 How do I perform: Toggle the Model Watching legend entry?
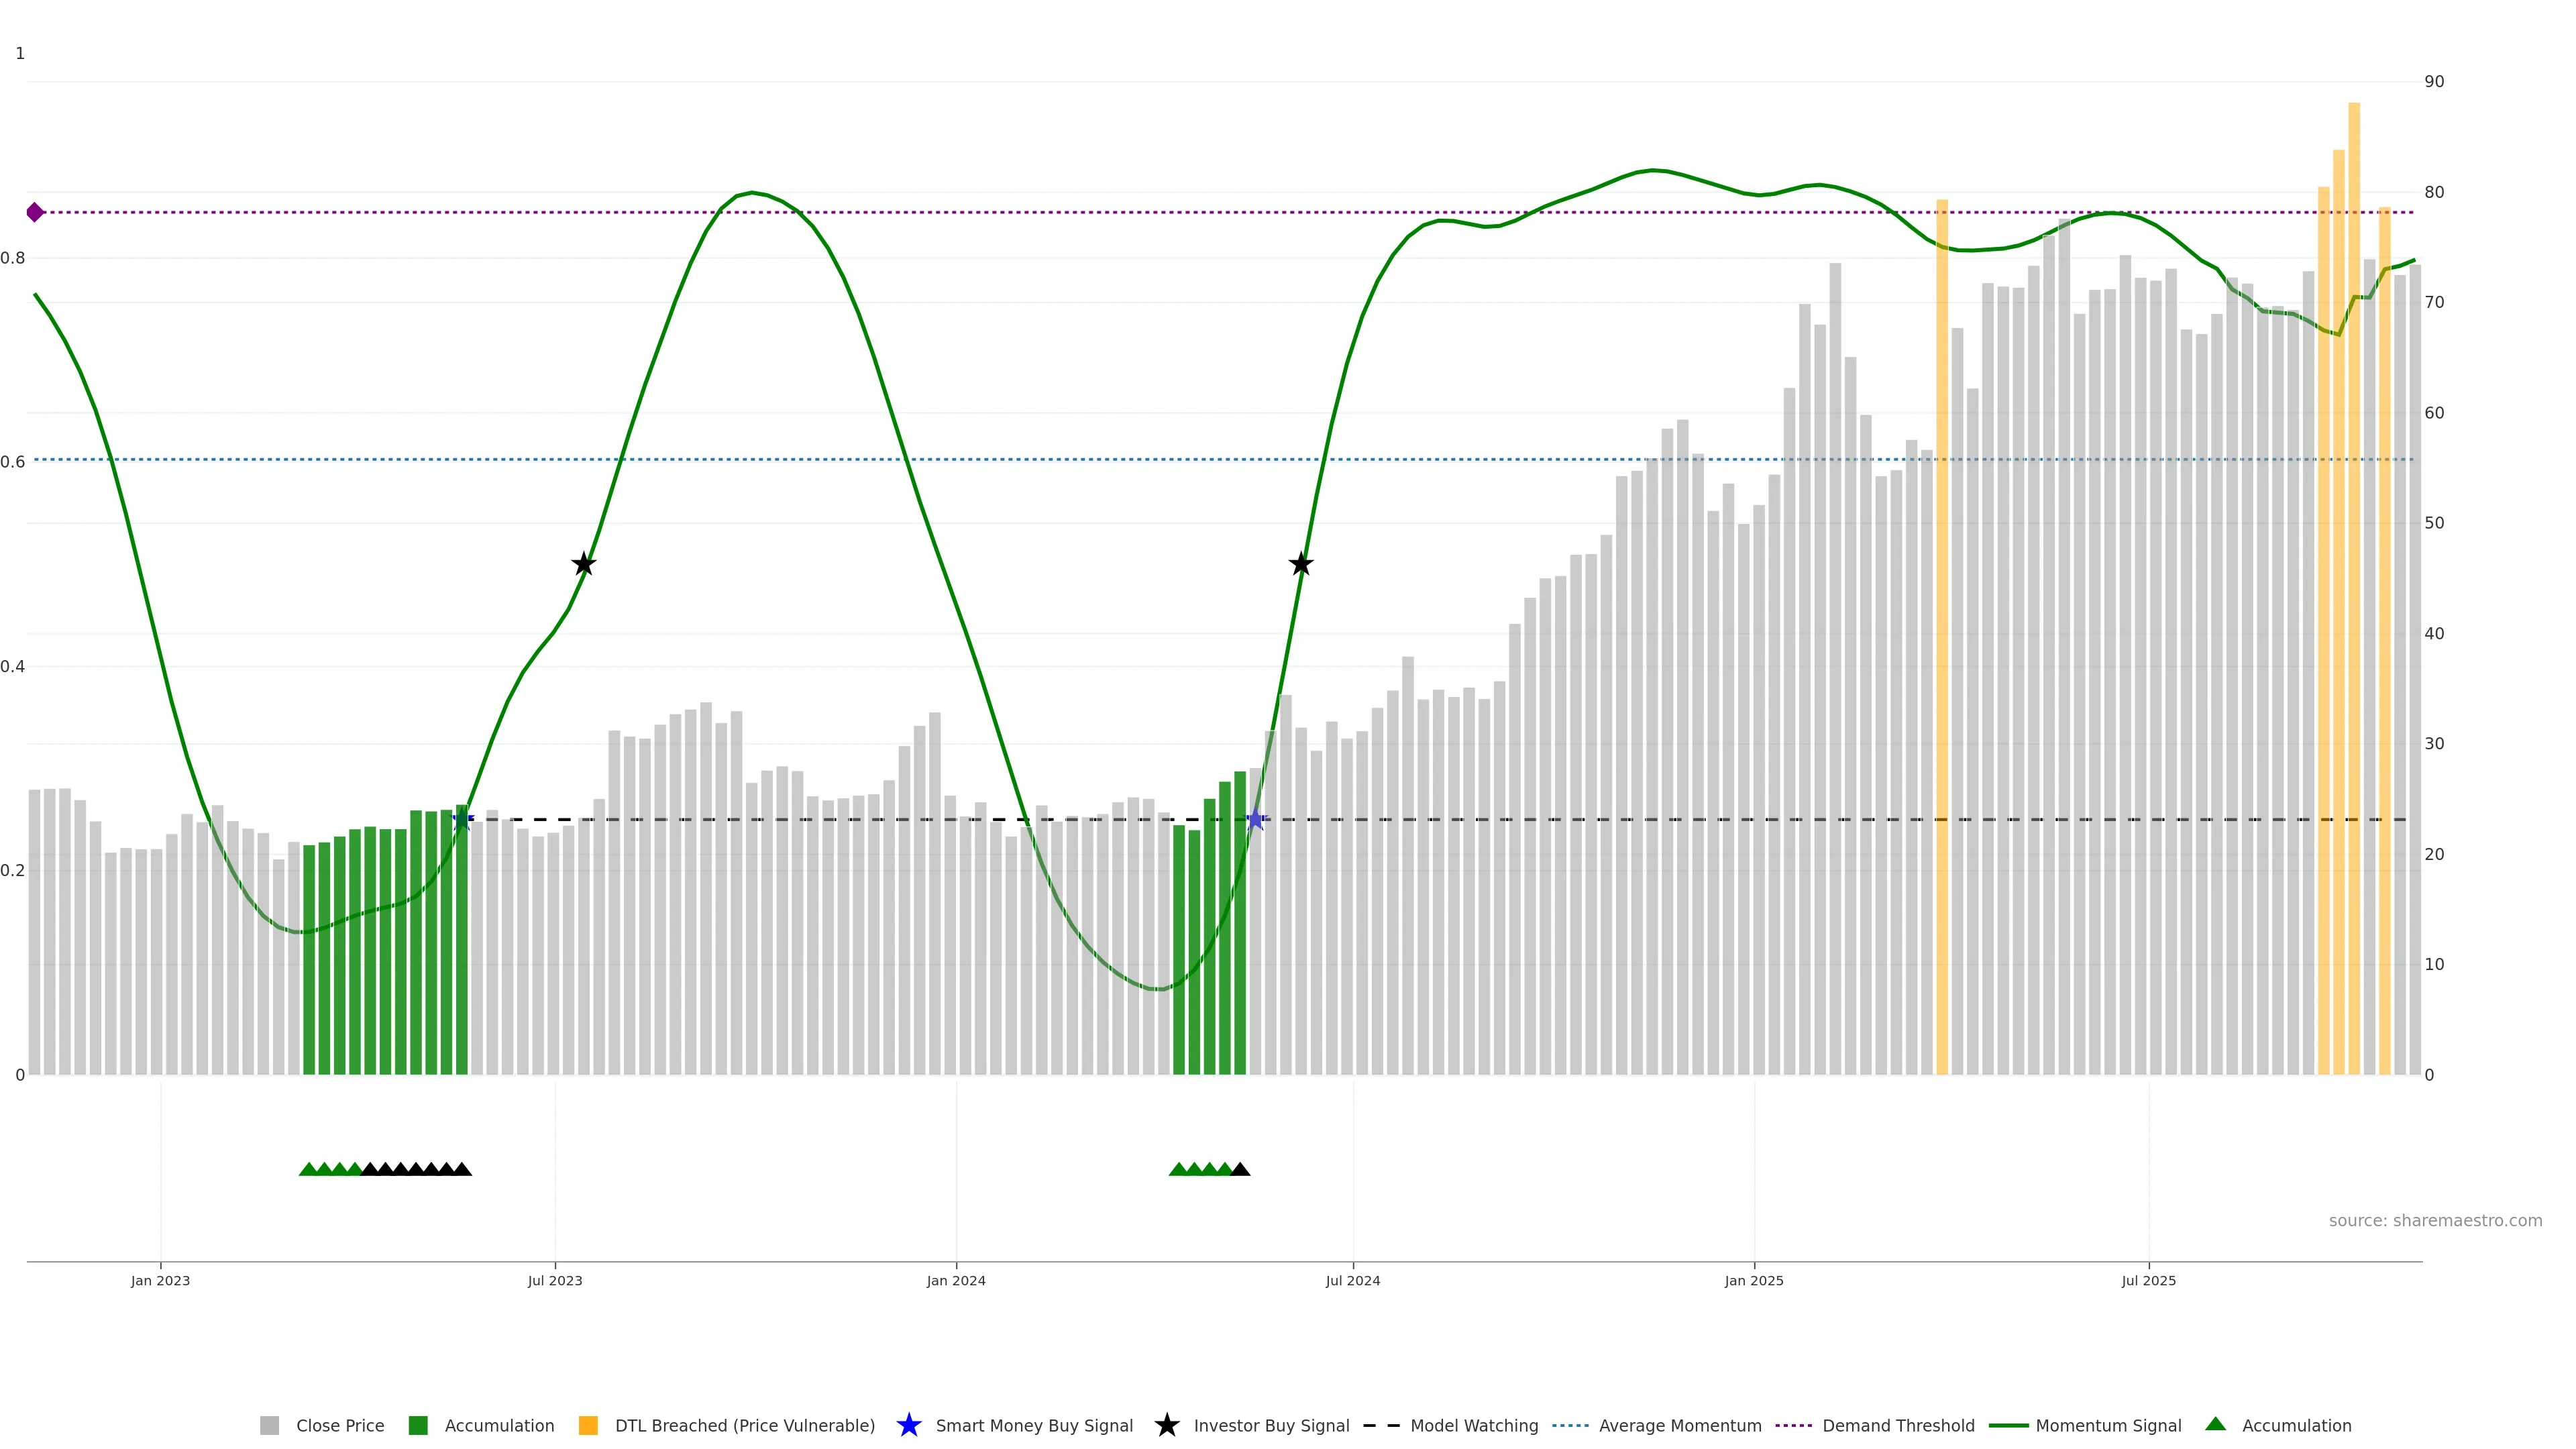point(1474,1426)
